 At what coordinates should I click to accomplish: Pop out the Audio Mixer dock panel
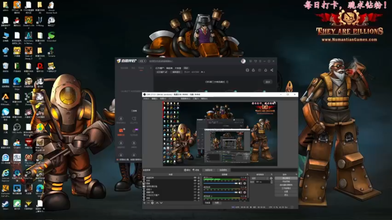[x=247, y=175]
